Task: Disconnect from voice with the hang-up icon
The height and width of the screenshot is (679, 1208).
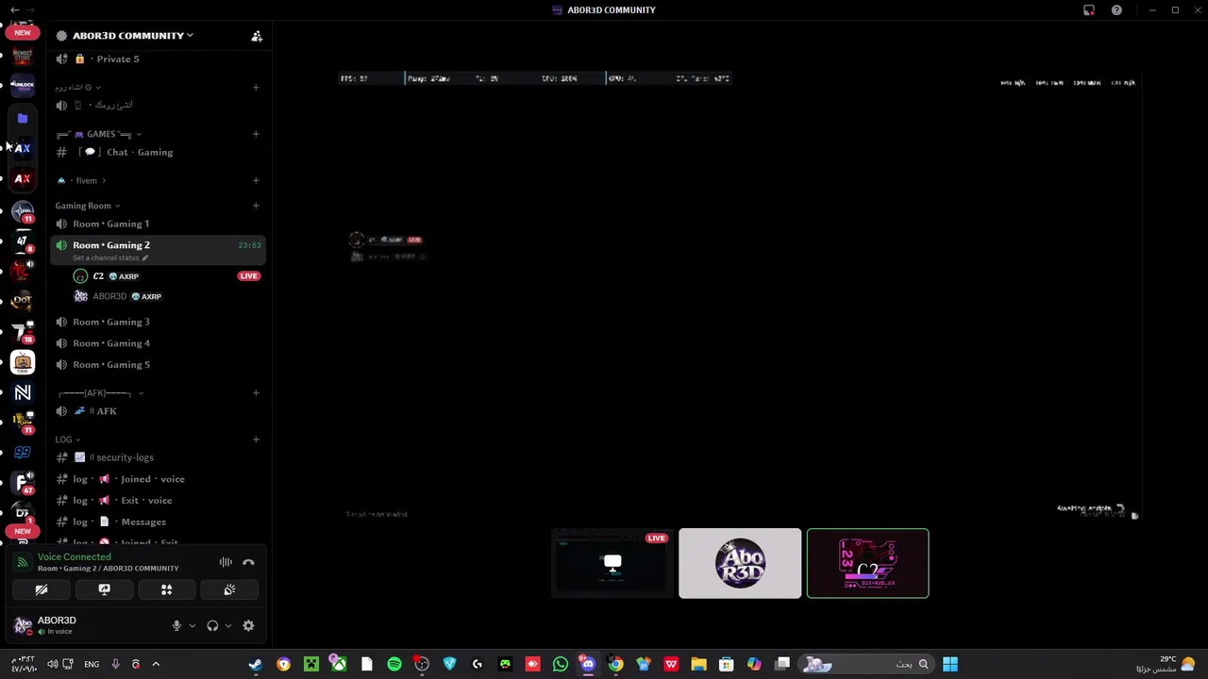Action: point(248,562)
